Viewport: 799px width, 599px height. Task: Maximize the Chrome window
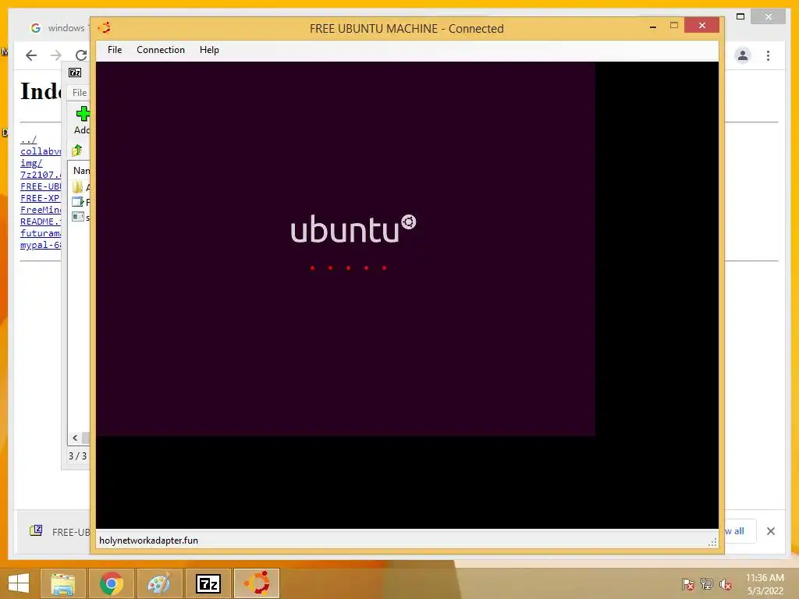[x=740, y=17]
